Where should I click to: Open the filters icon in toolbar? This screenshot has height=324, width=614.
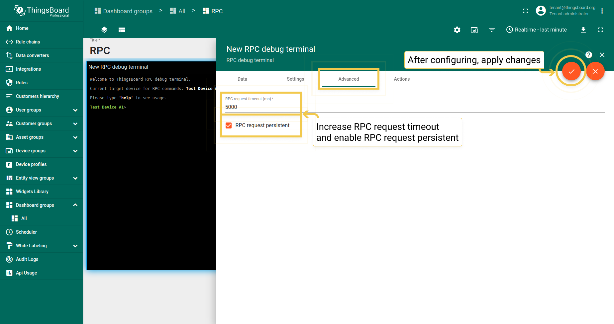coord(492,30)
